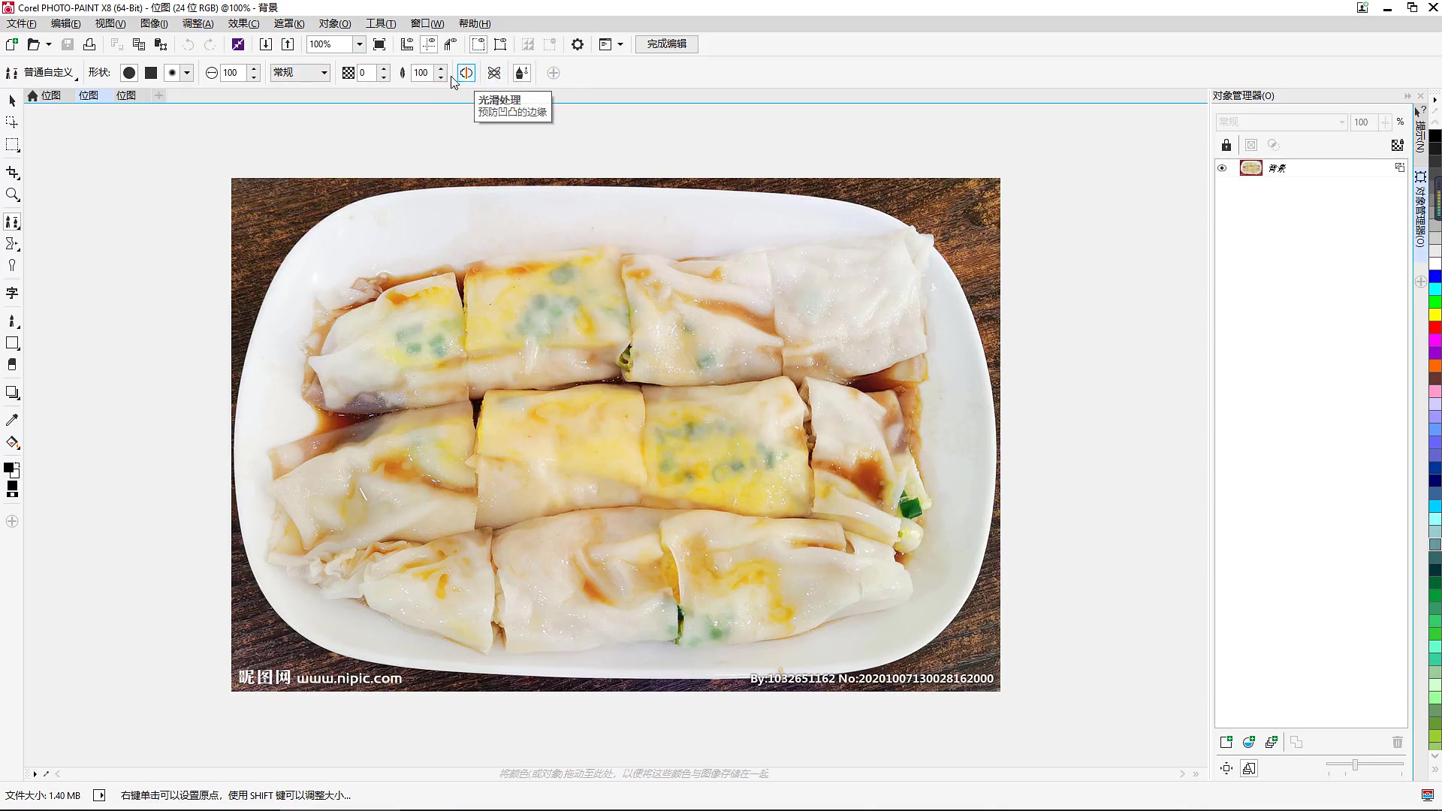
Task: Switch to the first 位图 document tab
Action: pyautogui.click(x=51, y=95)
